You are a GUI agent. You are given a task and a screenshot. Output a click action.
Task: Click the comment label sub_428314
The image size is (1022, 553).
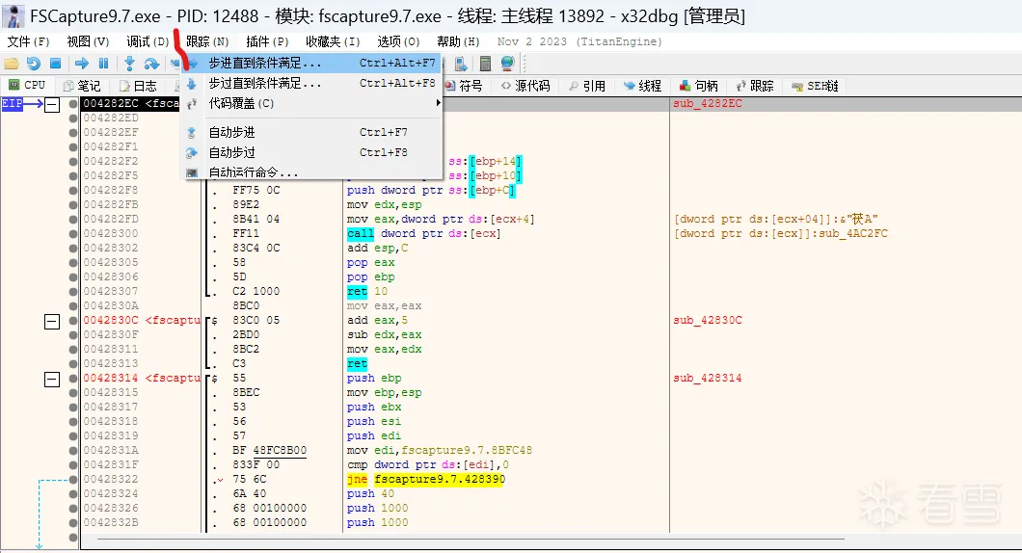(707, 378)
